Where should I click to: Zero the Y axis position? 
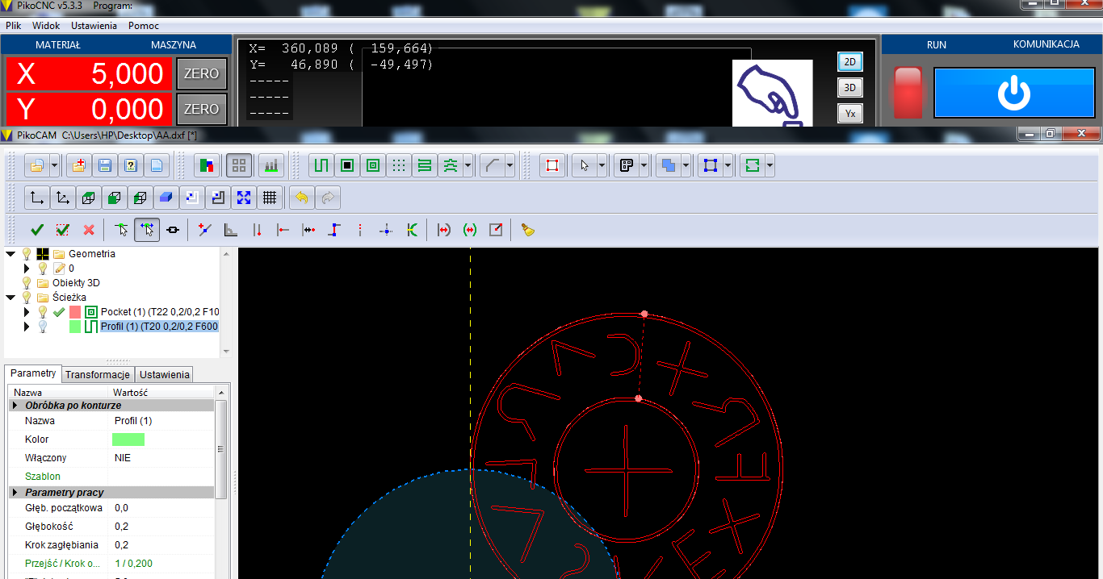coord(202,109)
